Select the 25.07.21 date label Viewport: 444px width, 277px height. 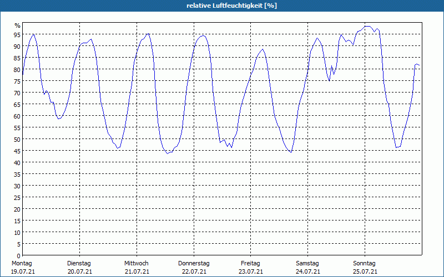pos(365,271)
